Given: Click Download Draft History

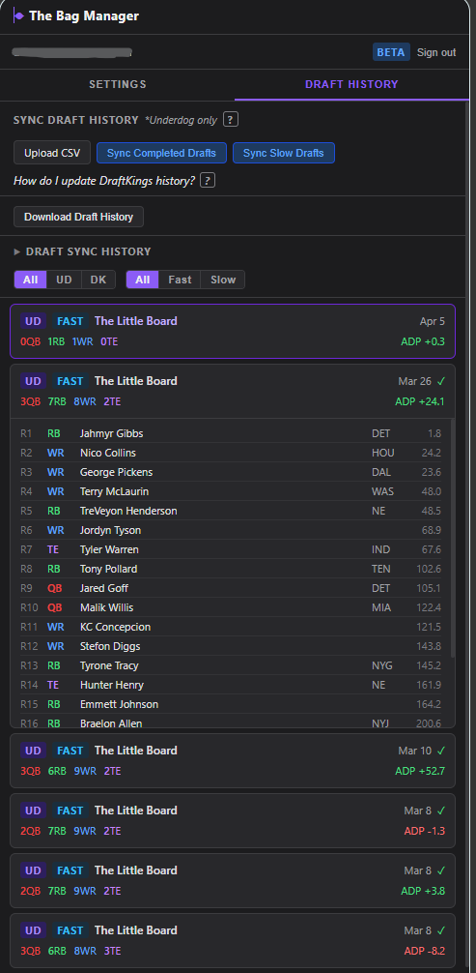Looking at the screenshot, I should [x=79, y=217].
